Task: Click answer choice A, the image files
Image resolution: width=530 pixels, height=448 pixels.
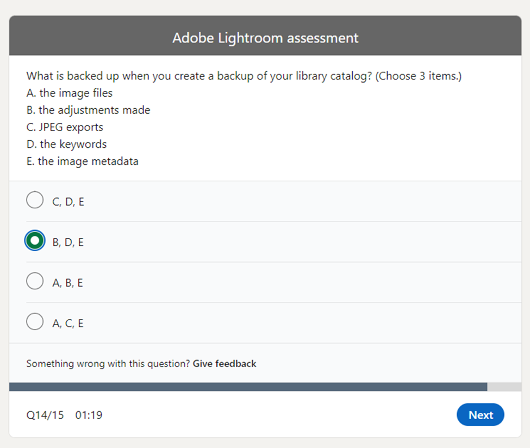Action: 69,93
